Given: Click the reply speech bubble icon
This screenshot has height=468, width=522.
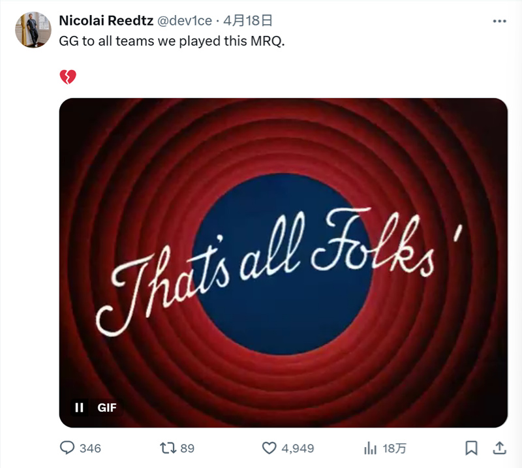Looking at the screenshot, I should (67, 448).
